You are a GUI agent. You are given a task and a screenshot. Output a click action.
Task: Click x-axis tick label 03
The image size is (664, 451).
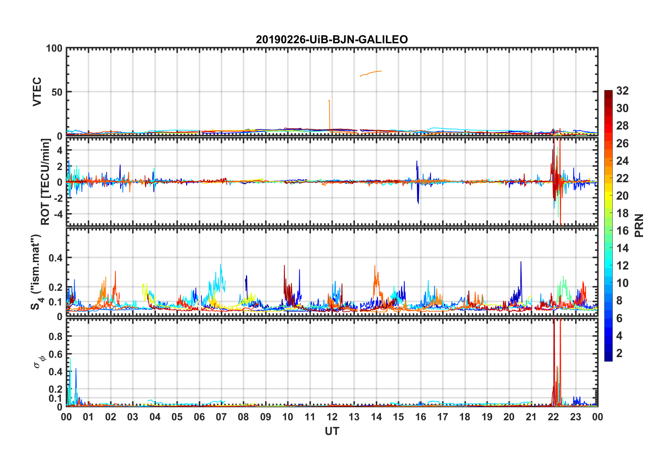(133, 417)
